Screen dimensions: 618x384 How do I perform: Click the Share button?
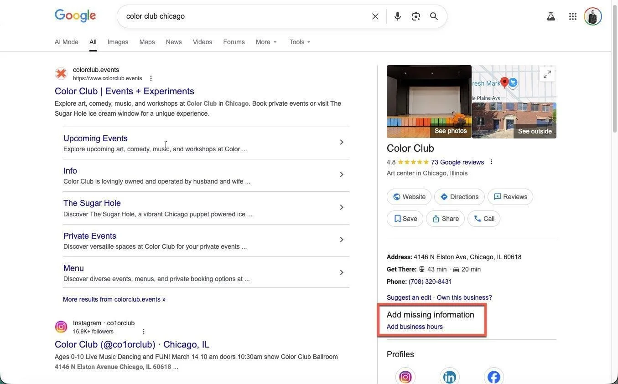[x=445, y=219]
